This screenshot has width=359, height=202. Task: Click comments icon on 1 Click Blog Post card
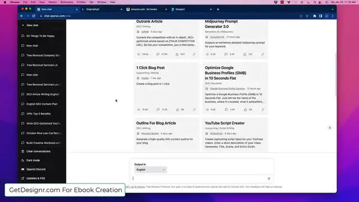(158, 109)
